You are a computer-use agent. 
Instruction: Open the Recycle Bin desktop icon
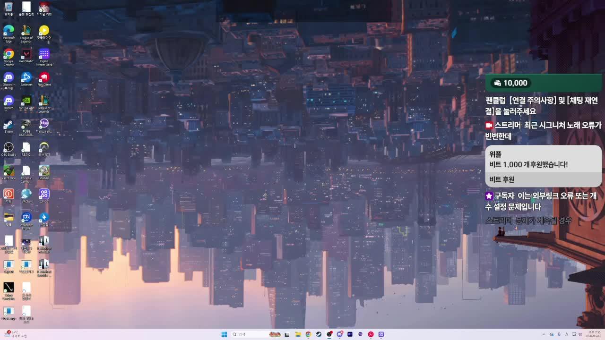(9, 8)
